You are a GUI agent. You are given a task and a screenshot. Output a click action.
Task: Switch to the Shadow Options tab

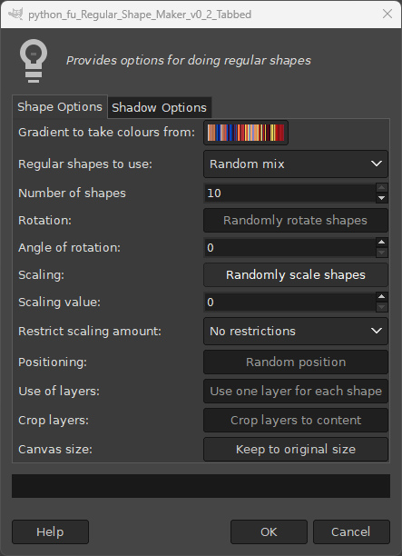point(160,107)
